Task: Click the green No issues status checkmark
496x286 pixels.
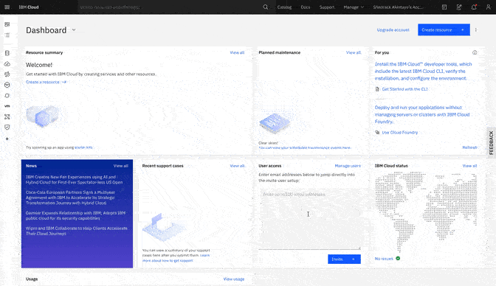Action: pos(398,258)
